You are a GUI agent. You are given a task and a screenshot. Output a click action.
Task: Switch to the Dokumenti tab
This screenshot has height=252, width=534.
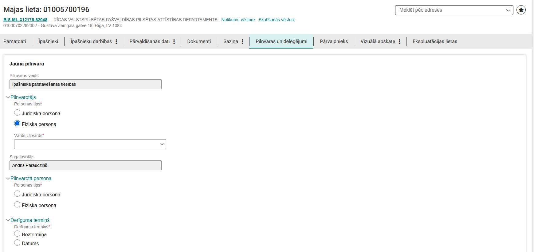pos(199,41)
